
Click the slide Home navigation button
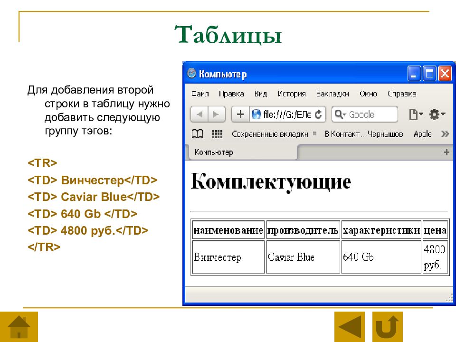click(19, 327)
